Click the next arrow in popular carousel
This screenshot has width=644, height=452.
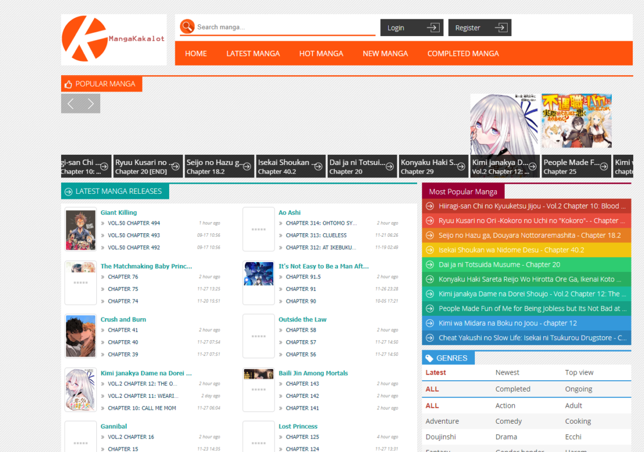(91, 104)
